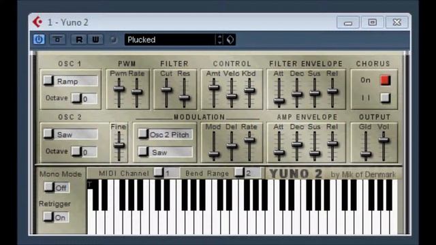The width and height of the screenshot is (436, 245).
Task: Click the small round indicator beside W button
Action: pyautogui.click(x=113, y=39)
